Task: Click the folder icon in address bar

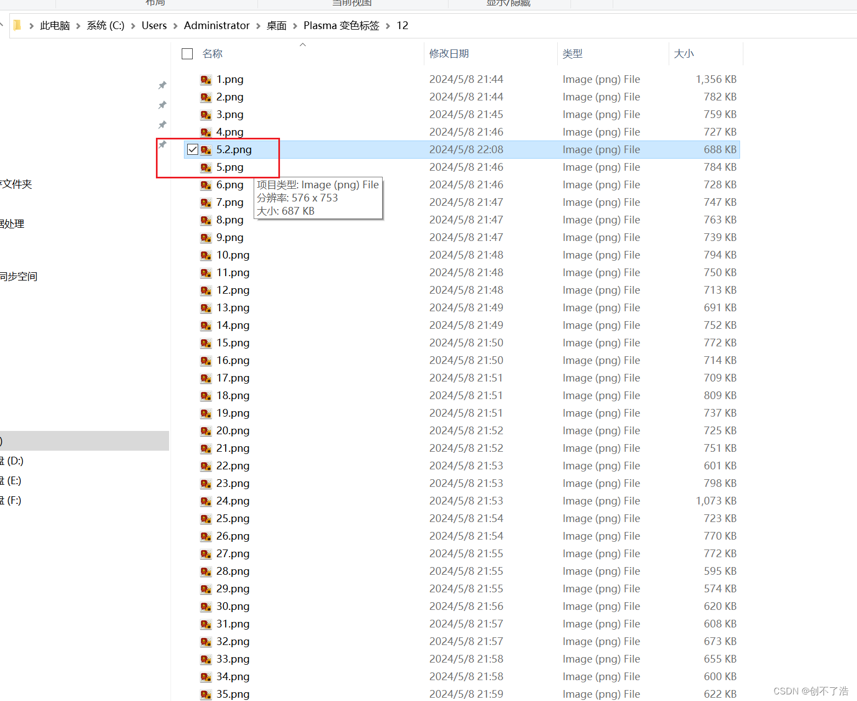Action: (17, 25)
